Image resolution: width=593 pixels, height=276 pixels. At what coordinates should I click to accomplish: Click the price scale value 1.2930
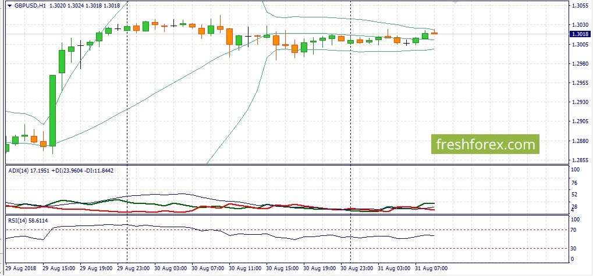(580, 102)
